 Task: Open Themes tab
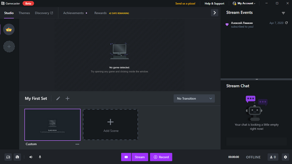[24, 13]
